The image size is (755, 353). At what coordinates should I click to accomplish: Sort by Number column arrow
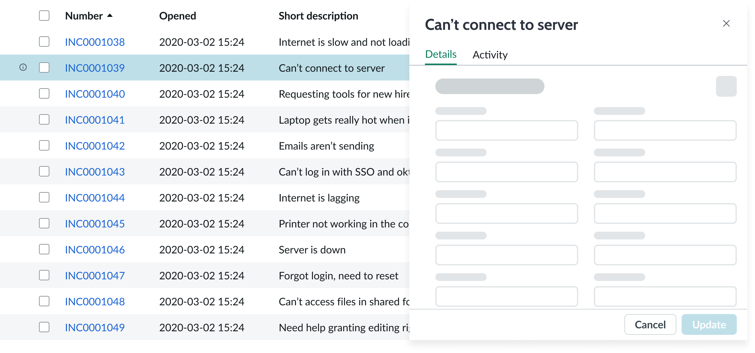[x=110, y=16]
